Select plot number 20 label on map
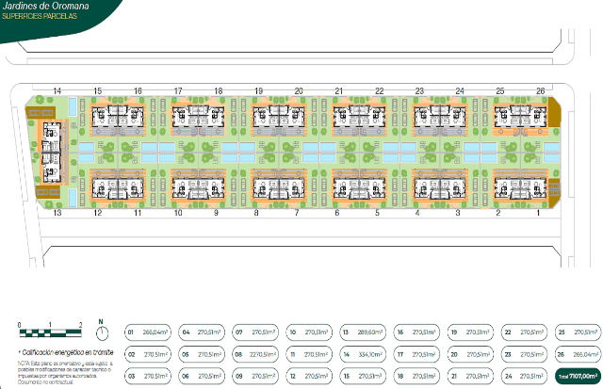Image resolution: width=603 pixels, height=389 pixels. click(299, 90)
